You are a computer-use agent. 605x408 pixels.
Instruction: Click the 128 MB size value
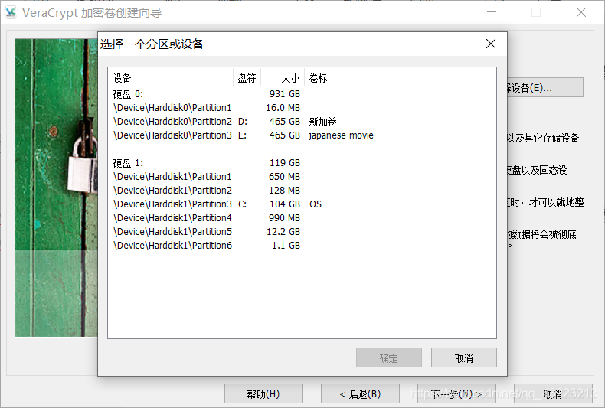pos(284,191)
